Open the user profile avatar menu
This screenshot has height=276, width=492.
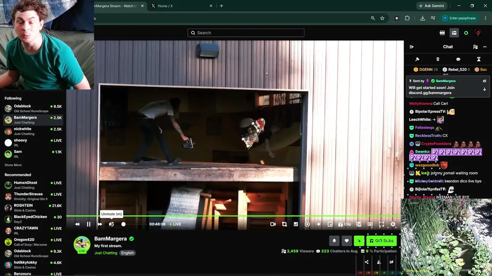coord(477,33)
